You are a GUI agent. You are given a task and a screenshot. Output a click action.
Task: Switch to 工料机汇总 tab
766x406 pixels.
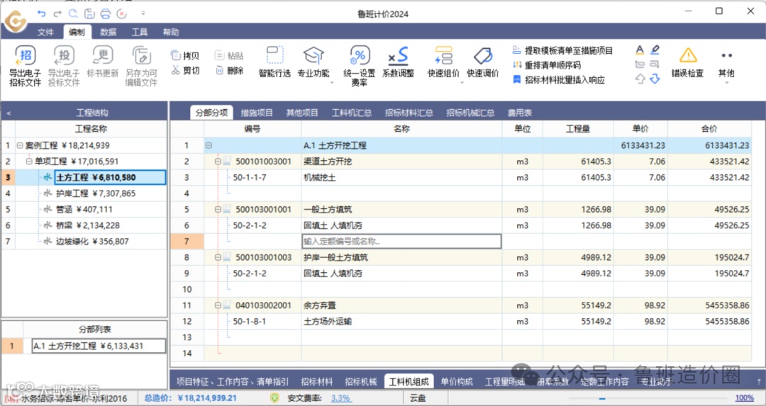pos(352,113)
